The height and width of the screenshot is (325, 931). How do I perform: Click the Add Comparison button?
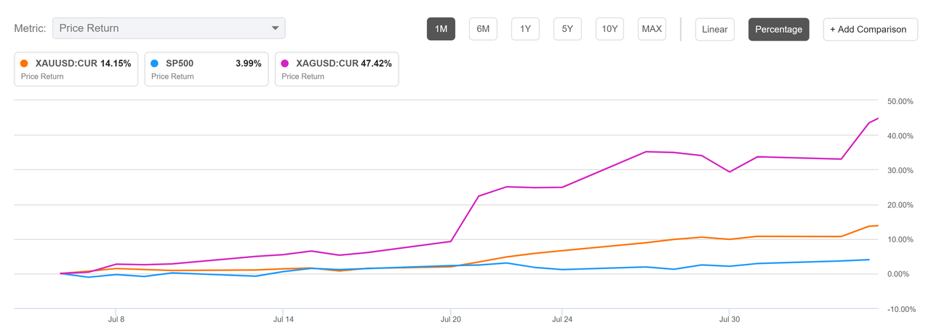(x=870, y=29)
